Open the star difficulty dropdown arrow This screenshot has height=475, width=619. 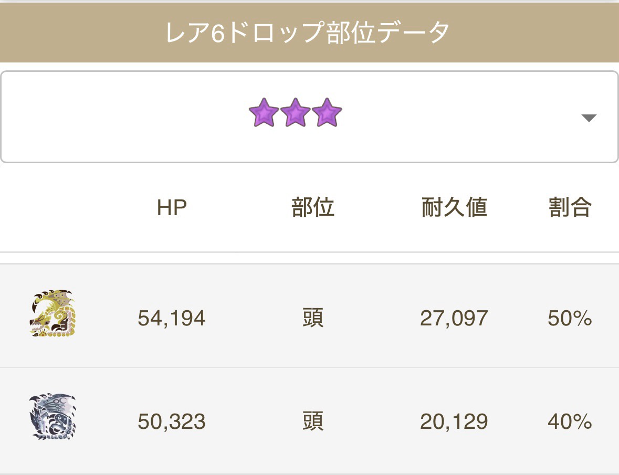tap(589, 118)
